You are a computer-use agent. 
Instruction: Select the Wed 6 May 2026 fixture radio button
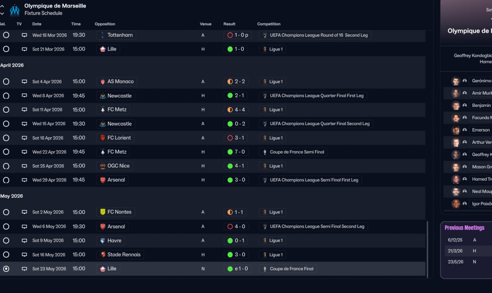(6, 226)
